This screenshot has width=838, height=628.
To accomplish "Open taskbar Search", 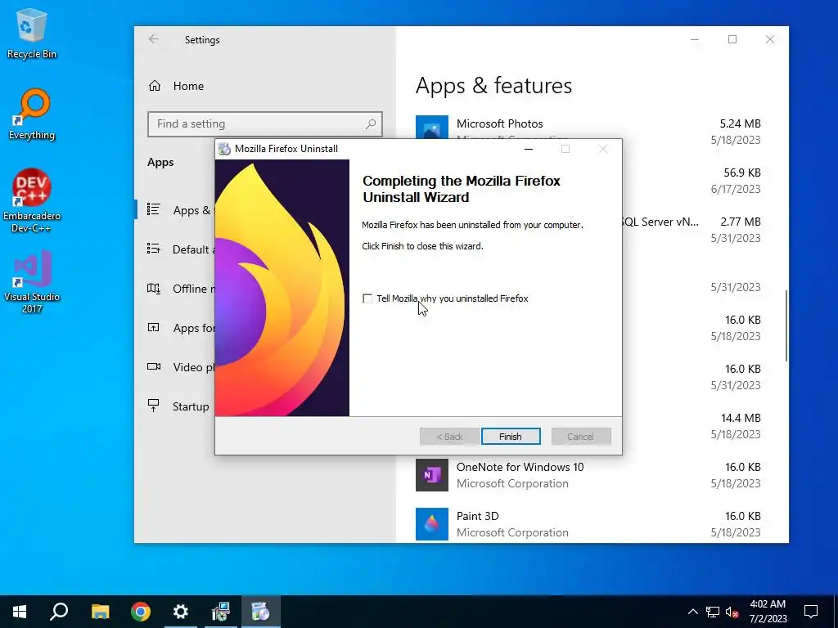I will [59, 612].
